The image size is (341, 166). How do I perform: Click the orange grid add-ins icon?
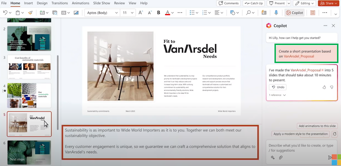tap(313, 13)
